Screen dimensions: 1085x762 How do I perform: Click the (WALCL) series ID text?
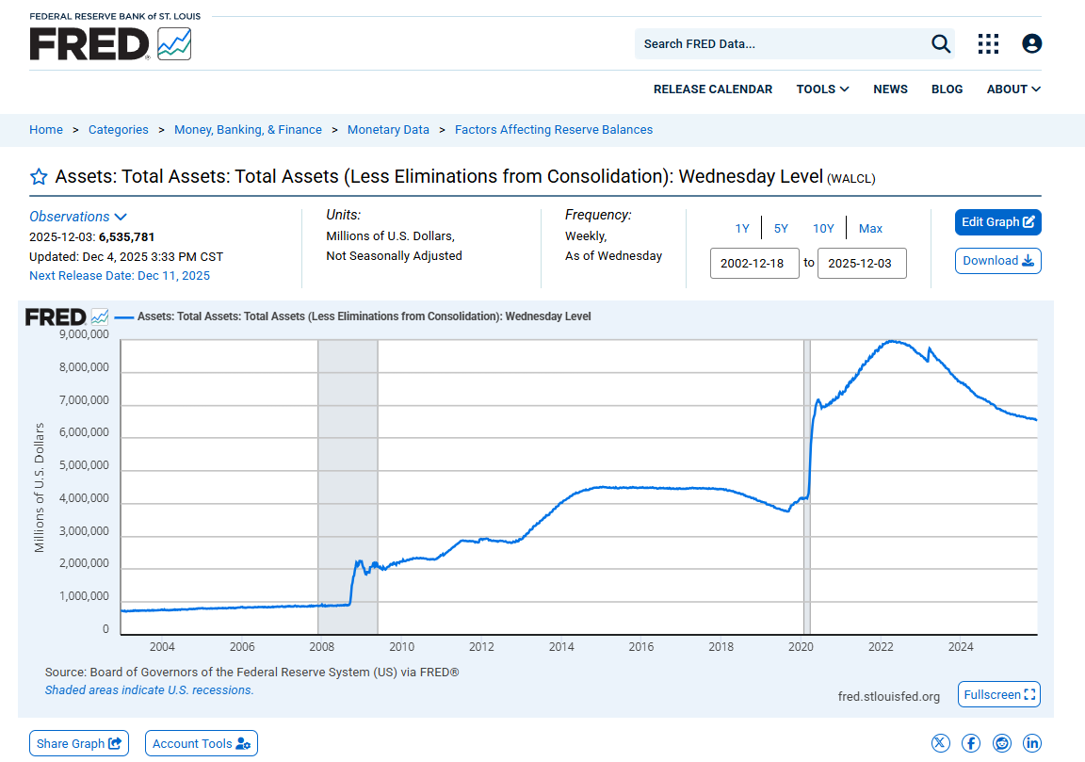[x=851, y=179]
